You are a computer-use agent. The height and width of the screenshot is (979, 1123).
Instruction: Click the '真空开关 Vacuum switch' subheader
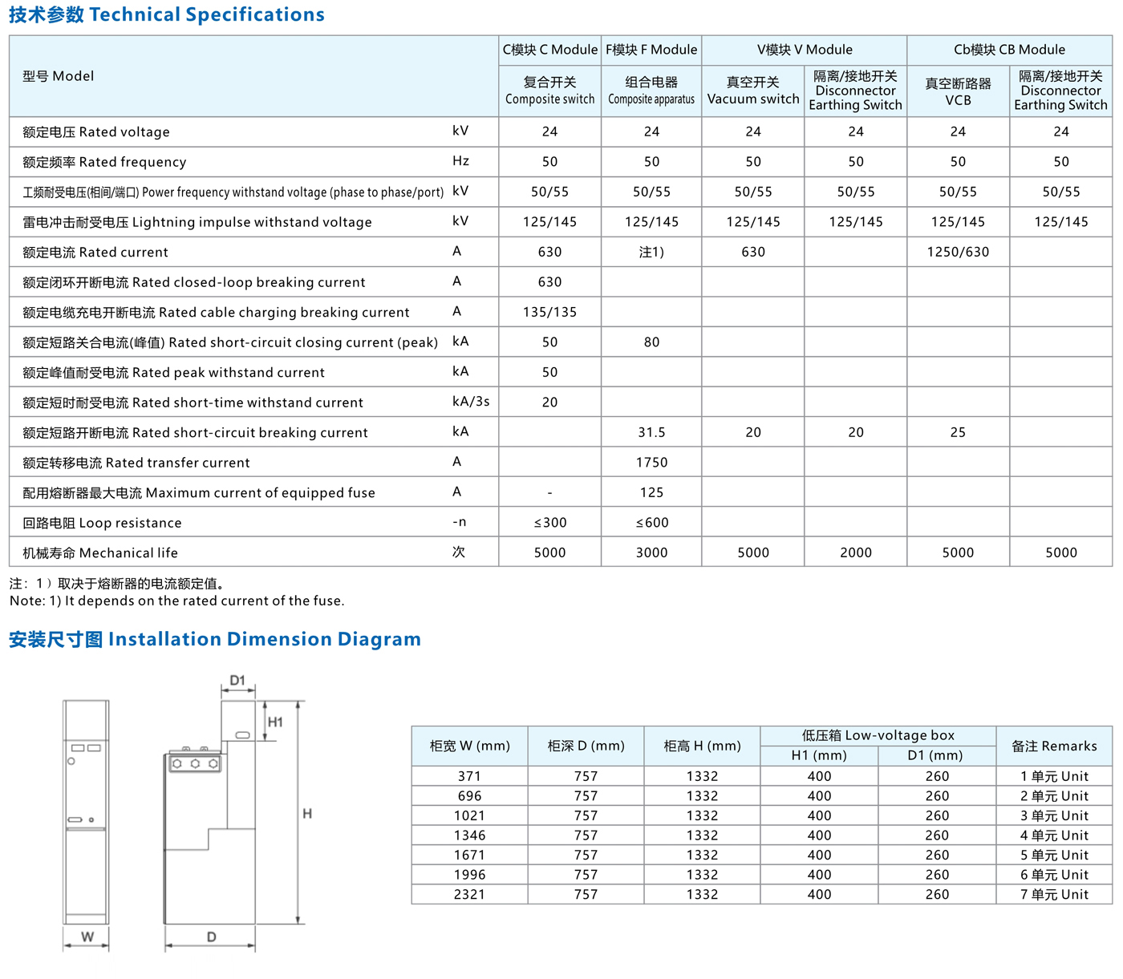tap(753, 91)
